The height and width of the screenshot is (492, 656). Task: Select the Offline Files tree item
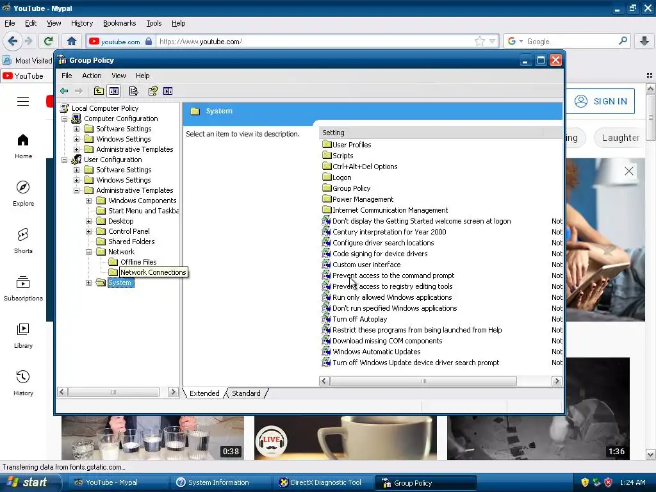(x=138, y=262)
